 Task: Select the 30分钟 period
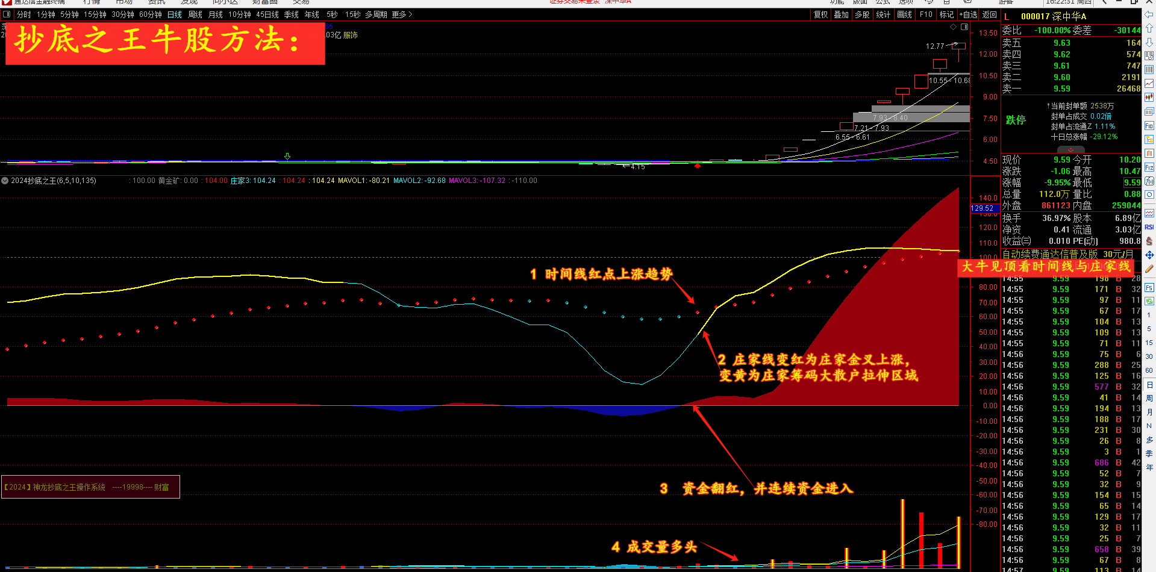click(123, 14)
